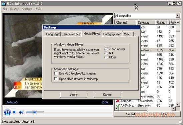Click the Educational category cell
This screenshot has height=125, width=183.
[145, 101]
